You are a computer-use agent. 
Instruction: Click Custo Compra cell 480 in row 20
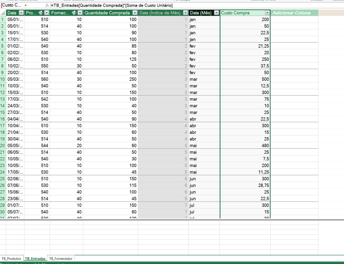pos(245,145)
